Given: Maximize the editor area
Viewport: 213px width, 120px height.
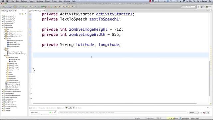Looking at the screenshot, I should click(x=210, y=10).
